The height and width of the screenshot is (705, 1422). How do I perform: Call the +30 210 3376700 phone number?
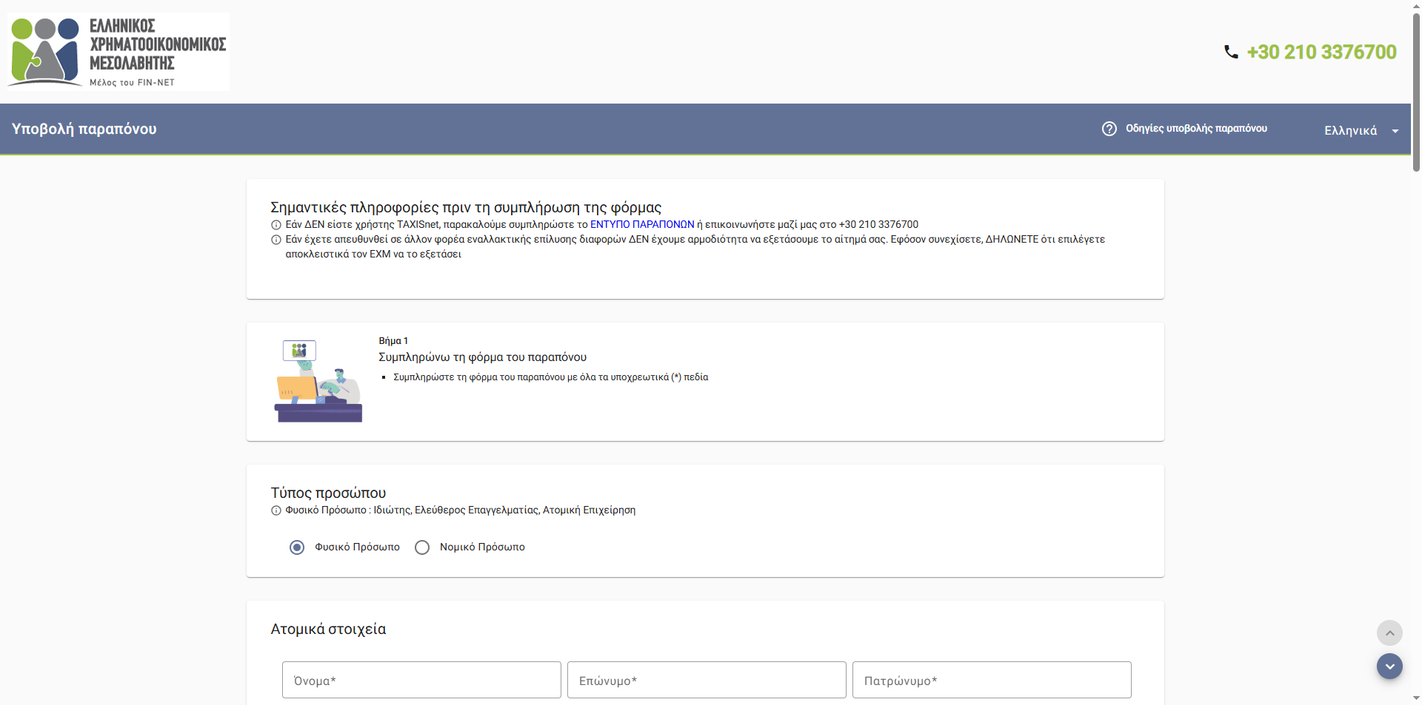point(1321,52)
